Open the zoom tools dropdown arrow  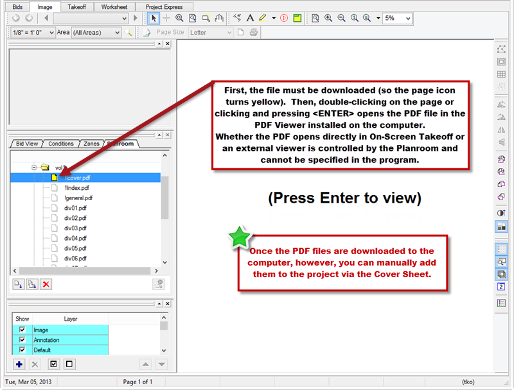tap(378, 19)
